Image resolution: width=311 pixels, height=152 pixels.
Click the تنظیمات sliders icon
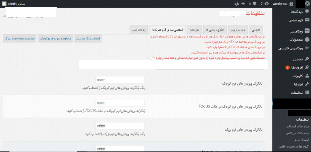[307, 92]
